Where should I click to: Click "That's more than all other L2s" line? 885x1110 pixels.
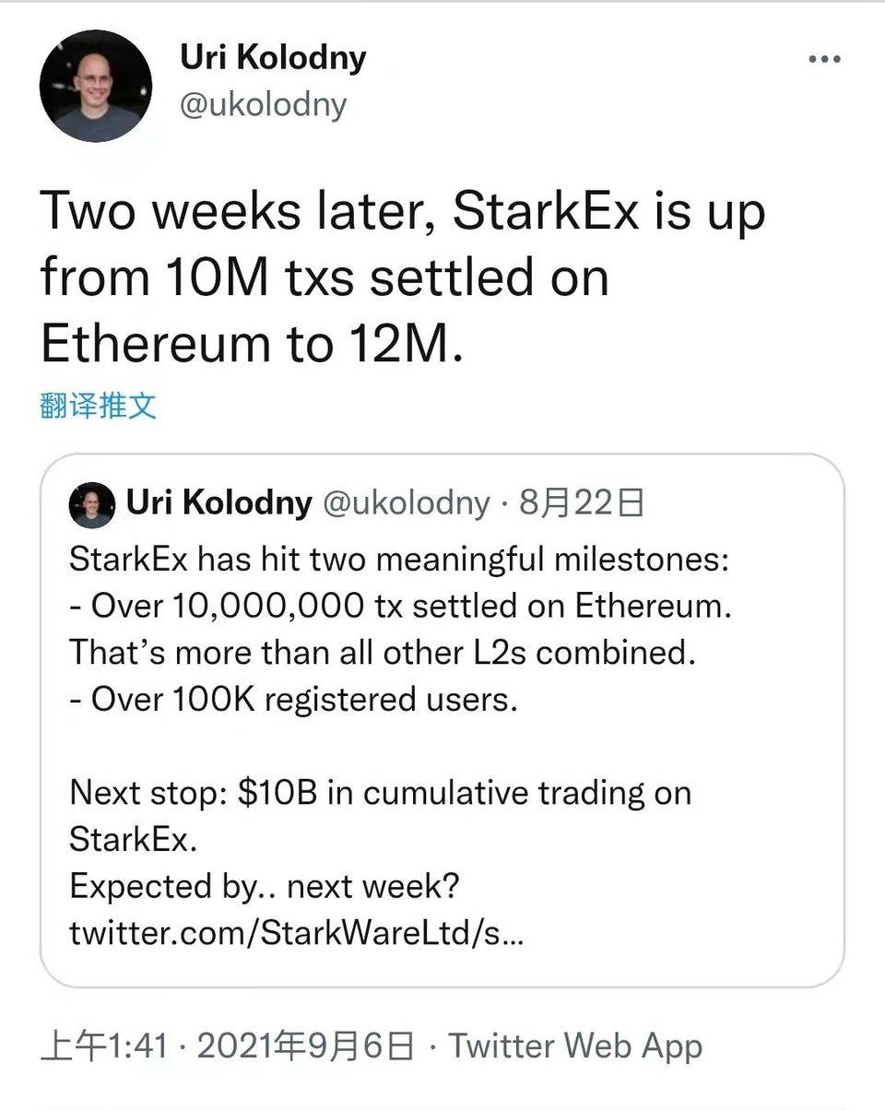[381, 652]
